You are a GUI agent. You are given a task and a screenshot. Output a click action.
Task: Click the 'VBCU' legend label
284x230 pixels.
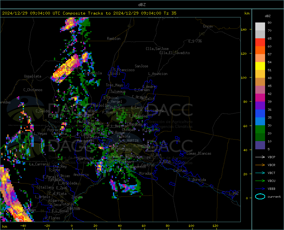(271, 181)
